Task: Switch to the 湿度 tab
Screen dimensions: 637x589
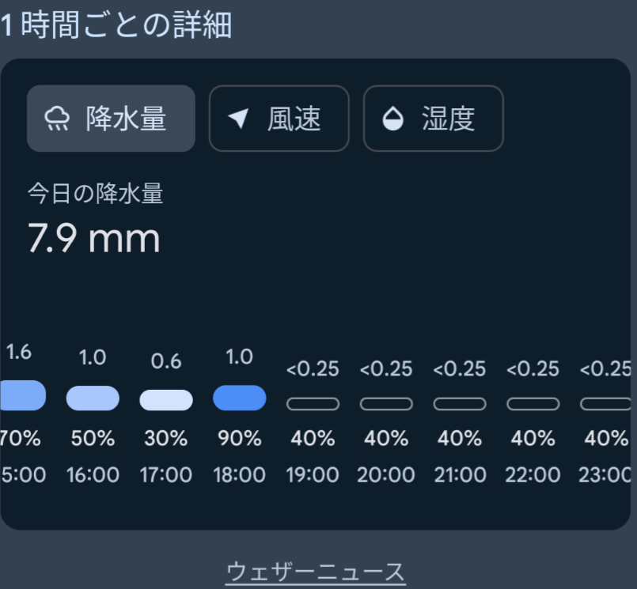Action: pyautogui.click(x=434, y=119)
